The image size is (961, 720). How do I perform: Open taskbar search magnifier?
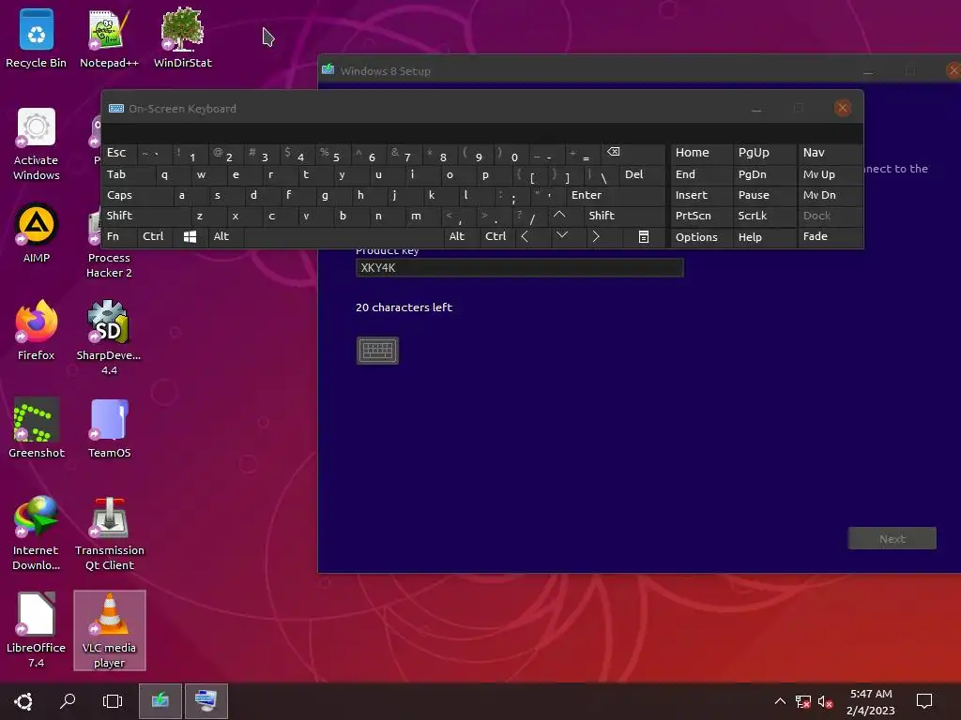(68, 701)
